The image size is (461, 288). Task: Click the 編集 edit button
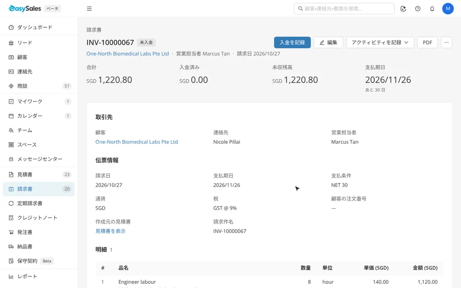click(x=328, y=42)
